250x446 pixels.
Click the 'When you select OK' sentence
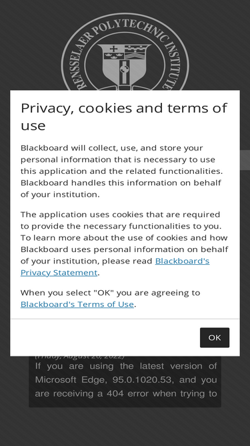click(110, 298)
